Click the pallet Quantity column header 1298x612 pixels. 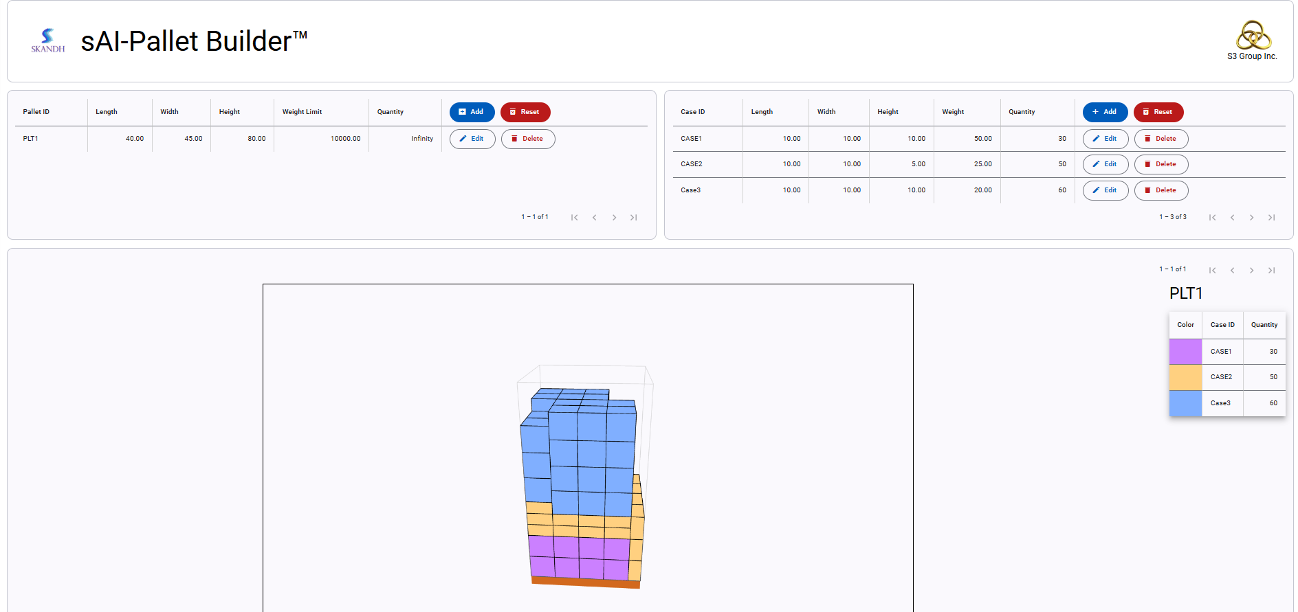390,112
